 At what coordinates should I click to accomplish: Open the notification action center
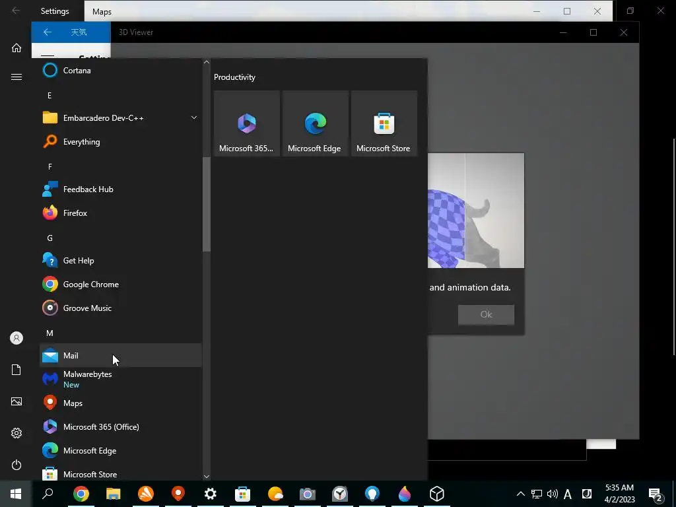click(x=656, y=494)
